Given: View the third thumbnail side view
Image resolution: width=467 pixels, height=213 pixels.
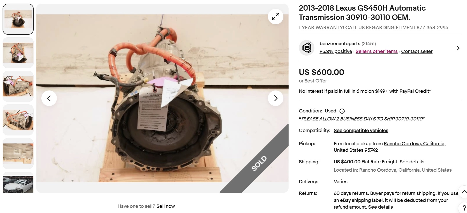Looking at the screenshot, I should [x=18, y=86].
